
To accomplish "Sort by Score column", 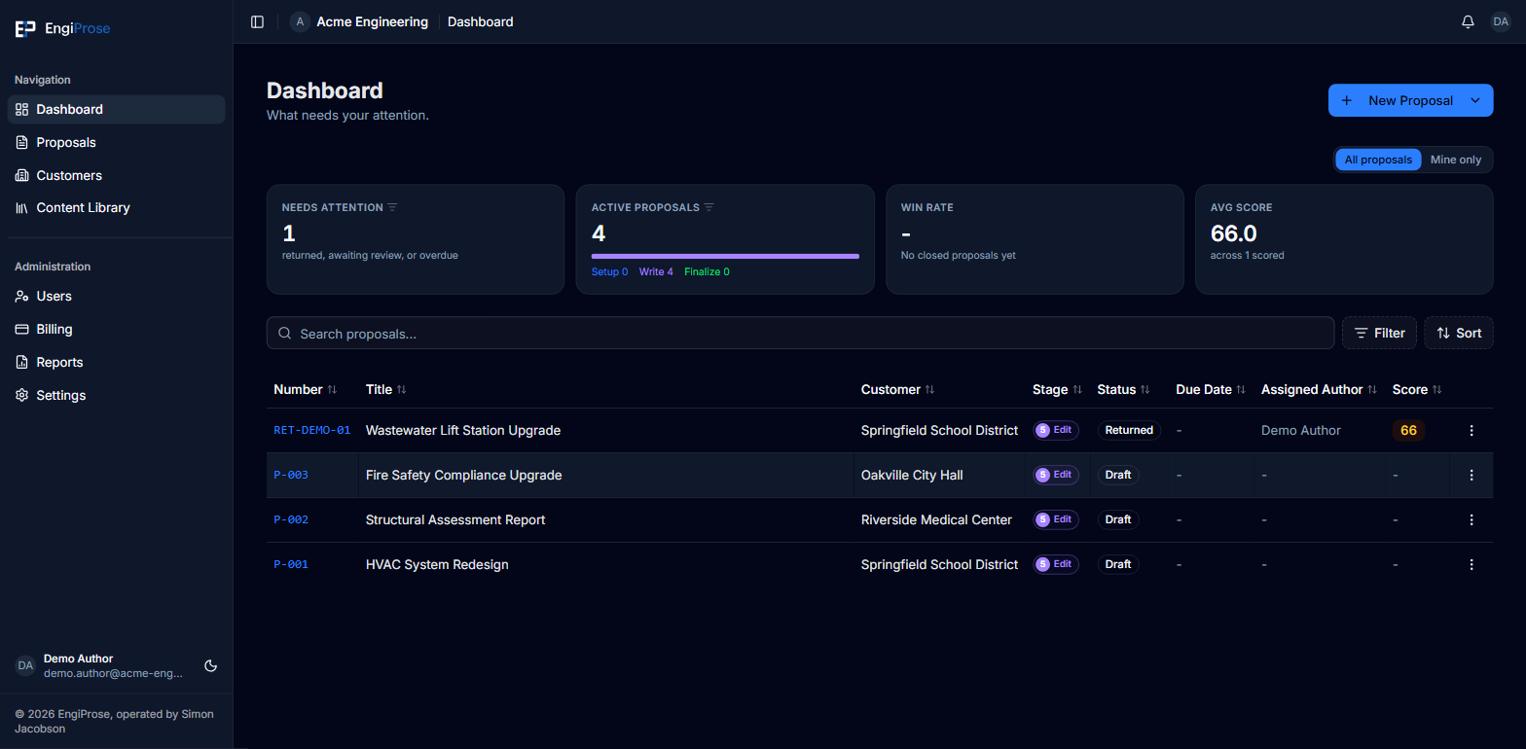I will click(x=1418, y=389).
